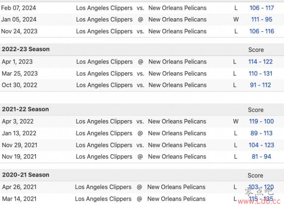Click the Feb 07, 2024 date cell

click(x=19, y=8)
